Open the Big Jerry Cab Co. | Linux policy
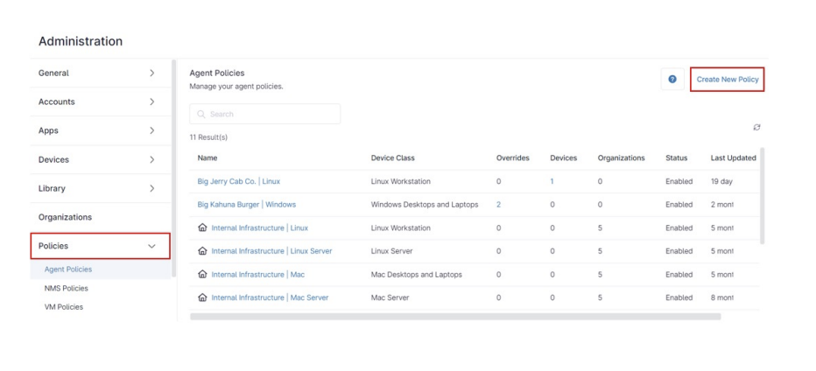Screen dimensions: 816x371 click(239, 181)
